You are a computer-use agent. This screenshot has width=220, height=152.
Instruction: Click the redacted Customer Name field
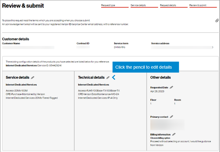point(28,47)
